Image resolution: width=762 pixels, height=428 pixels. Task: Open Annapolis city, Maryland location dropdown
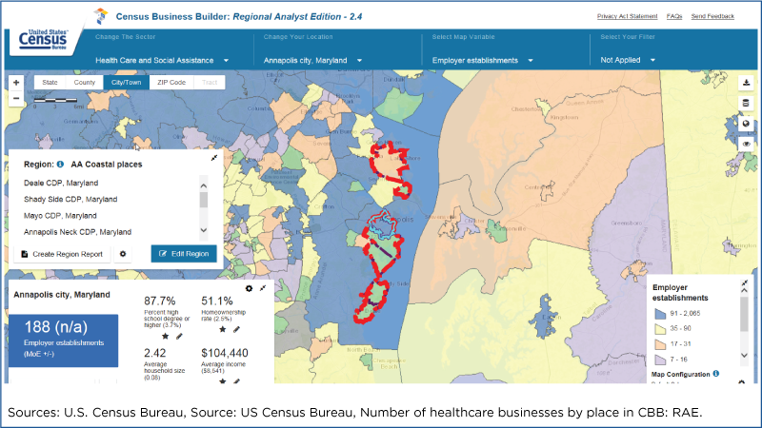[312, 60]
